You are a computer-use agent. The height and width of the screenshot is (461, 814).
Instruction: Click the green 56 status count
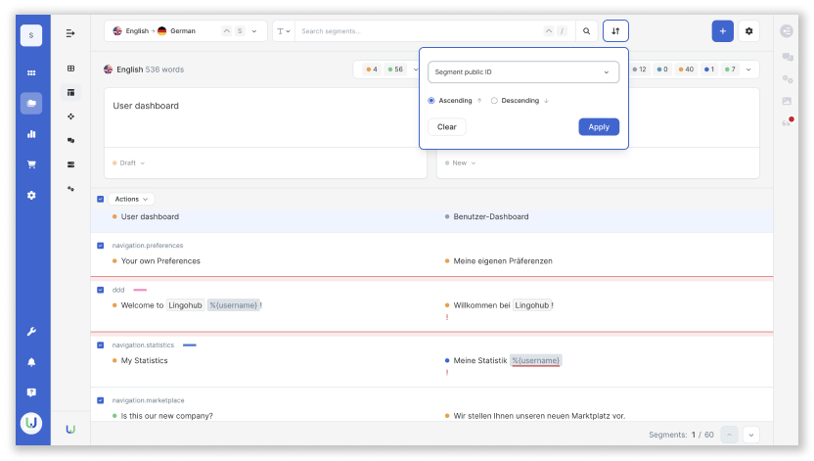[395, 69]
